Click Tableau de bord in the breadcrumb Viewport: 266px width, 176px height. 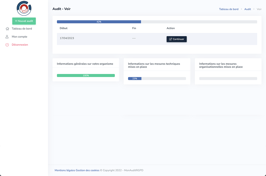[228, 9]
